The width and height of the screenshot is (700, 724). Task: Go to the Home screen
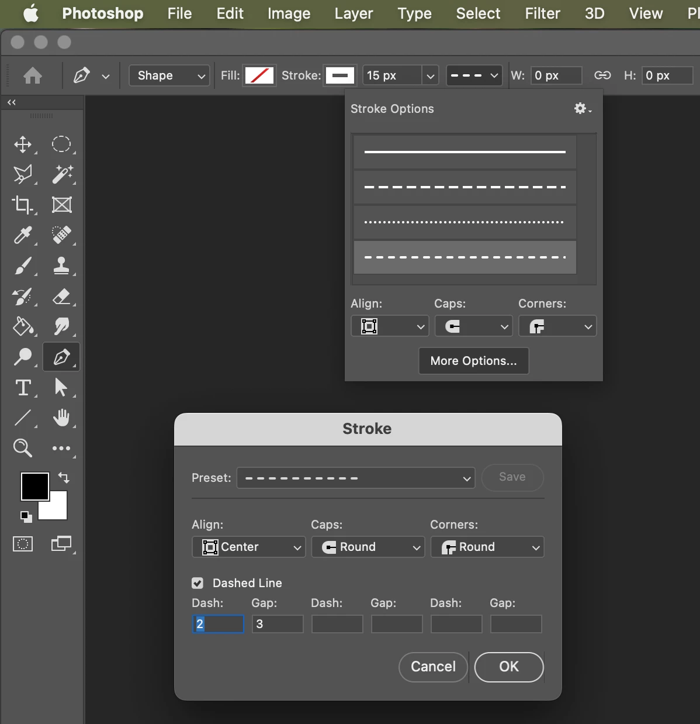click(33, 75)
